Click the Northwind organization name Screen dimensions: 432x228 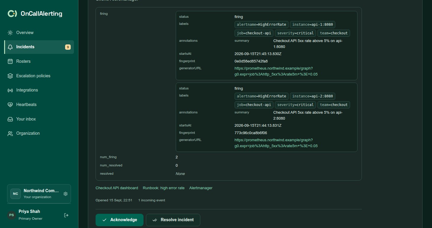(41, 191)
